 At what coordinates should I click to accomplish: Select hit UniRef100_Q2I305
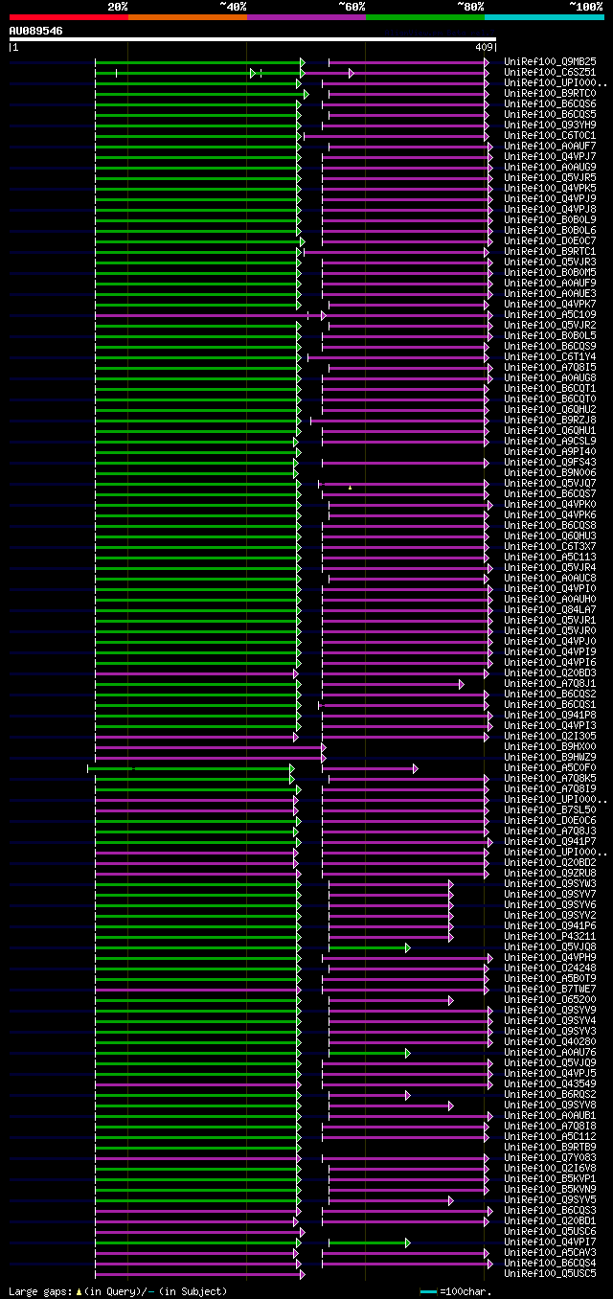pos(550,736)
